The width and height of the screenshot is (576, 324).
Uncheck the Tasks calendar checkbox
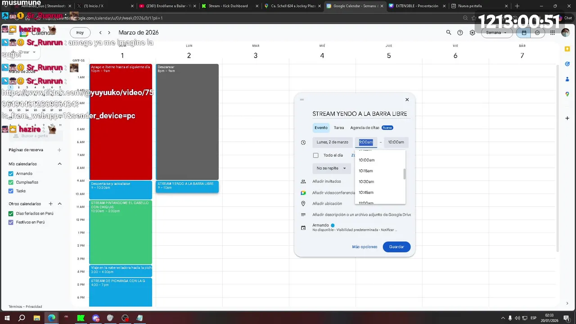pyautogui.click(x=11, y=191)
